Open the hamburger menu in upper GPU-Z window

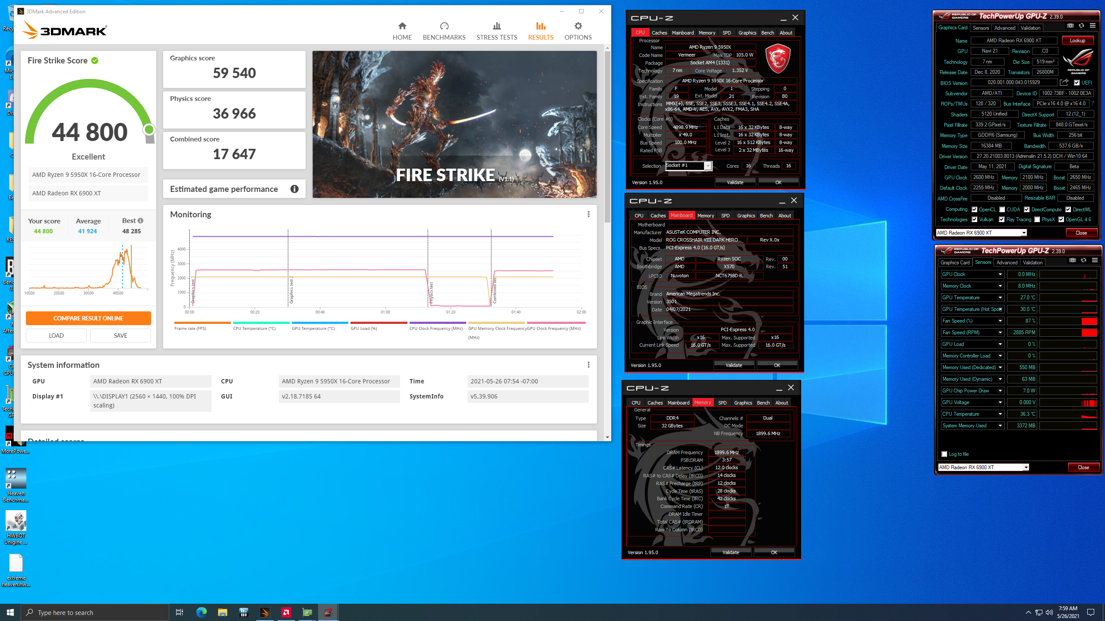(1092, 26)
